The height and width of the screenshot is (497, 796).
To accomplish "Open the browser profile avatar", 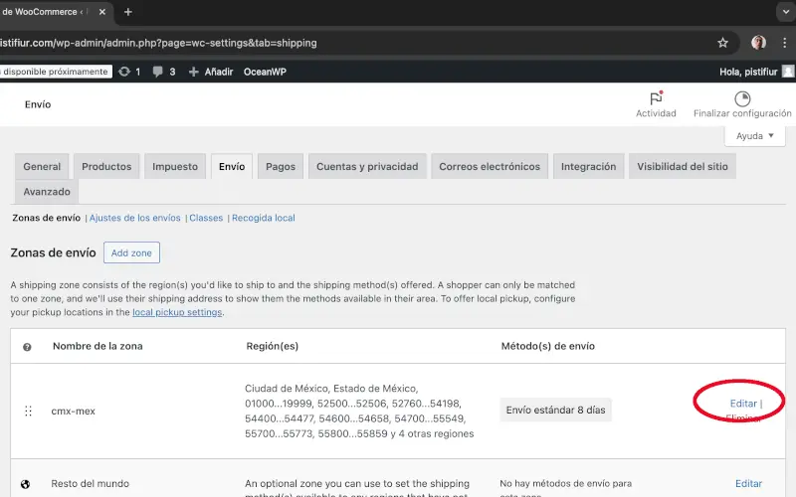I will (x=758, y=43).
